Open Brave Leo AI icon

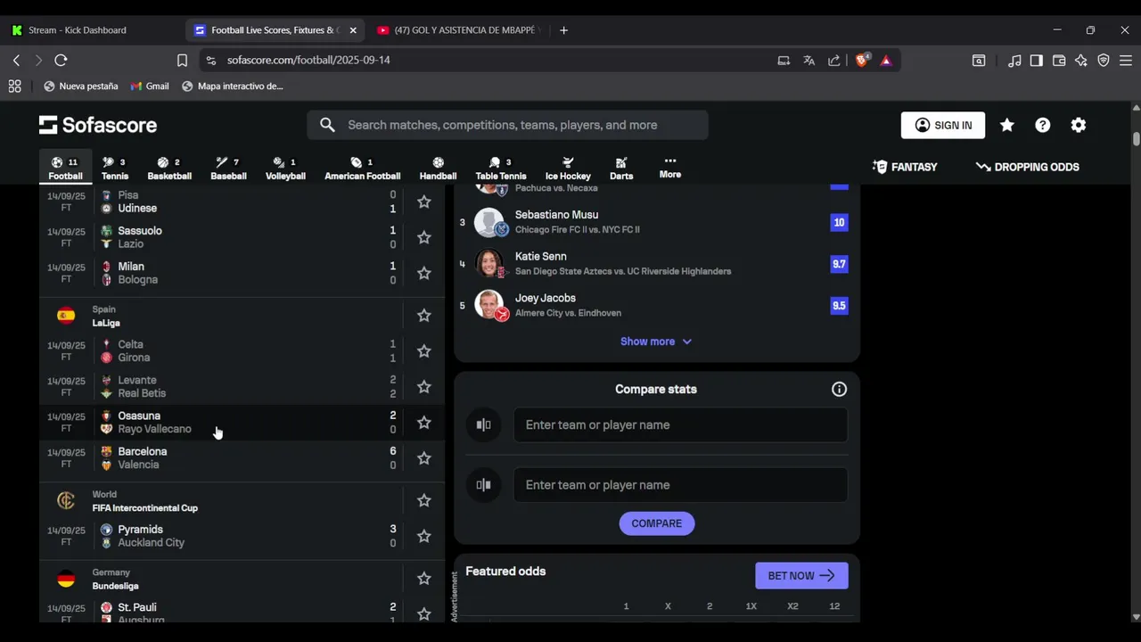click(1081, 60)
